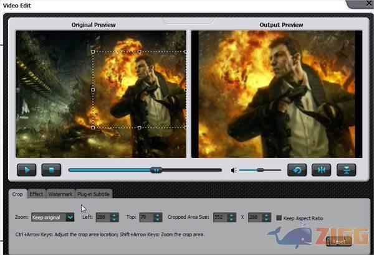374x255 pixels.
Task: Select the Plug-in Subtitle tab
Action: [93, 194]
